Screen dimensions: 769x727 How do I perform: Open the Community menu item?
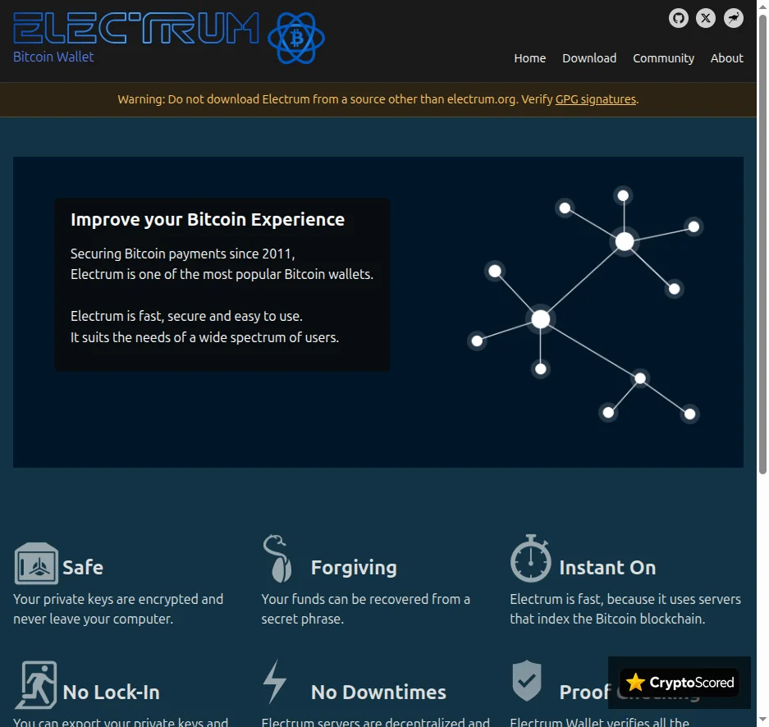point(663,58)
